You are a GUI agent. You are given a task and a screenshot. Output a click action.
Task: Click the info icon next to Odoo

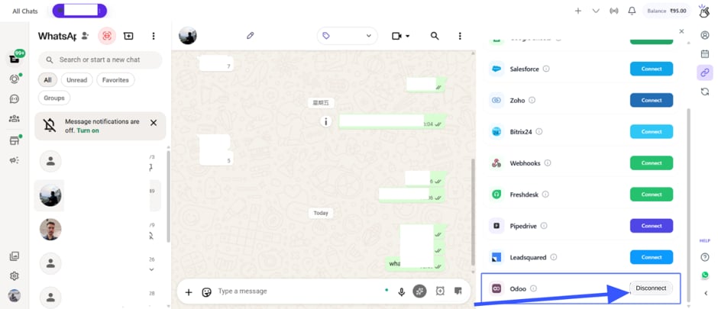[533, 289]
